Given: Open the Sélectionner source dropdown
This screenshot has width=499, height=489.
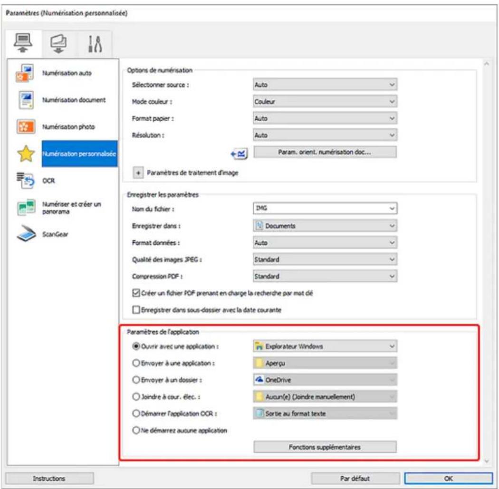Looking at the screenshot, I should click(x=325, y=85).
